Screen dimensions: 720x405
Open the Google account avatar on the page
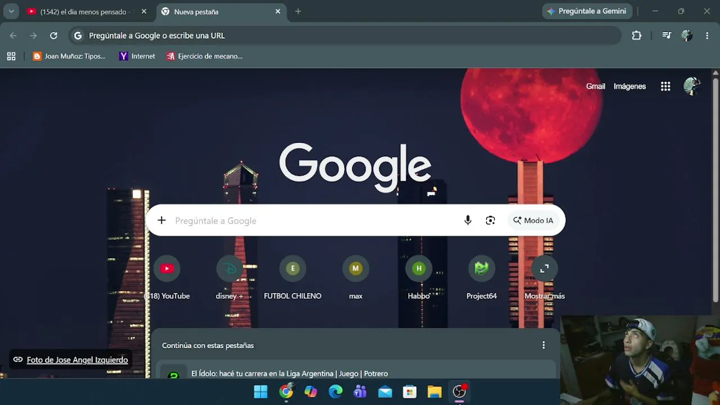[692, 86]
